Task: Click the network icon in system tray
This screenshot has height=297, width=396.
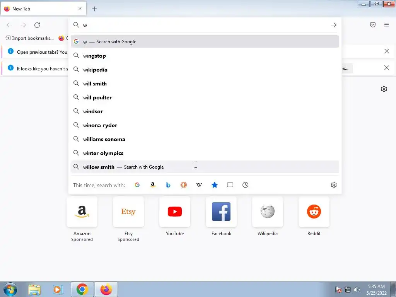Action: click(348, 290)
